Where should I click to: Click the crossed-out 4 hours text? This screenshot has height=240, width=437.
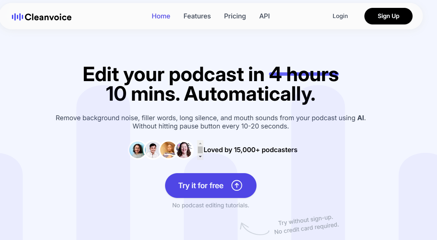[x=304, y=74]
